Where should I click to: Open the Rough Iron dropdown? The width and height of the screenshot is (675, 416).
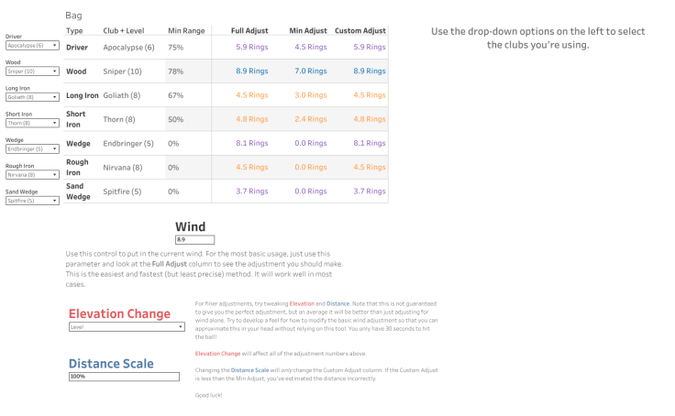(x=32, y=174)
